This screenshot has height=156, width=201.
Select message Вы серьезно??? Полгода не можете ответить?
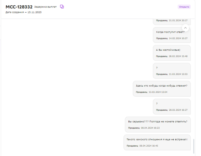coord(158,121)
